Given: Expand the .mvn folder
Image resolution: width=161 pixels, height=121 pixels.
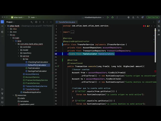Looking at the screenshot, I should click(x=8, y=32).
